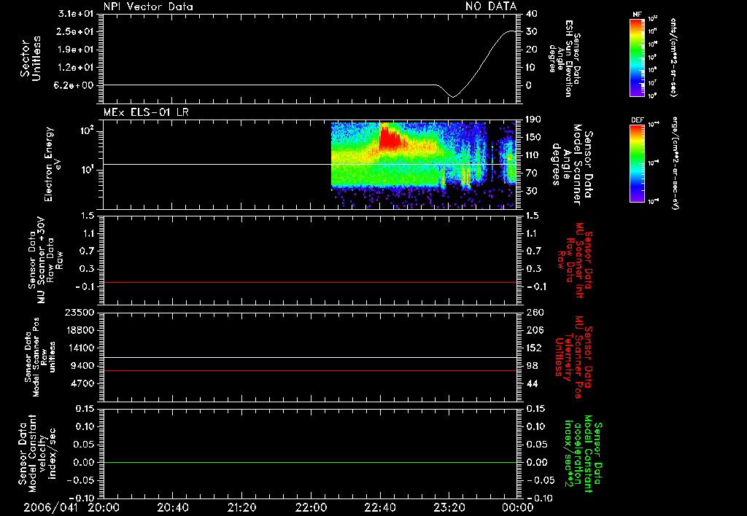
Task: Click the '9400' scanner position tick label
Action: tap(83, 366)
